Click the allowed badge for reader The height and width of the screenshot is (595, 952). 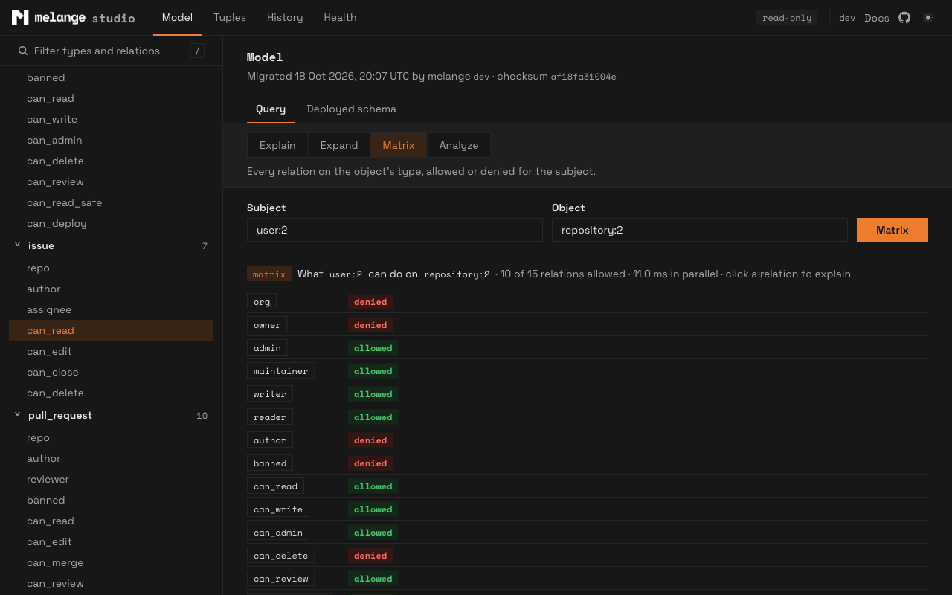coord(373,417)
